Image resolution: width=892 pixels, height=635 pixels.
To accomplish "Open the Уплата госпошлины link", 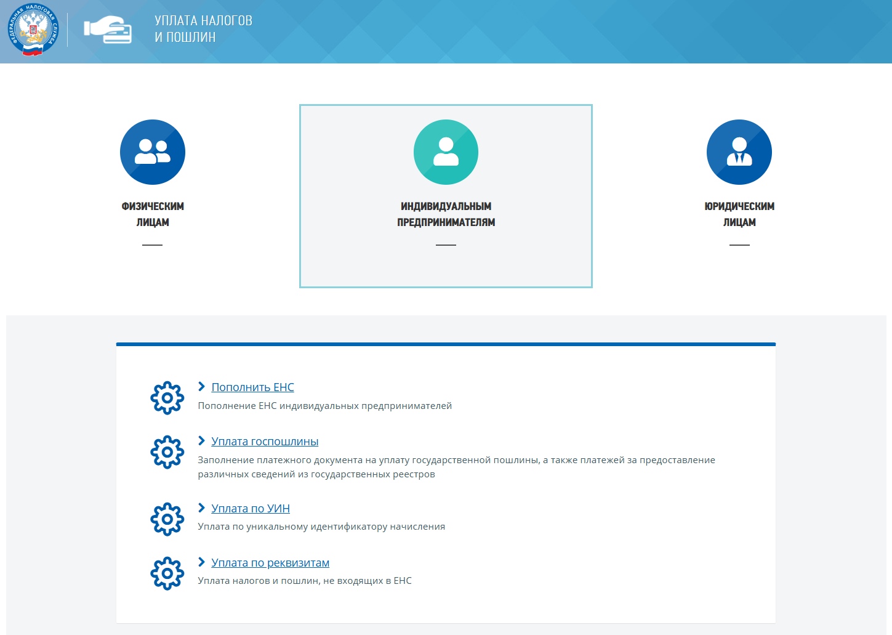I will click(x=265, y=442).
